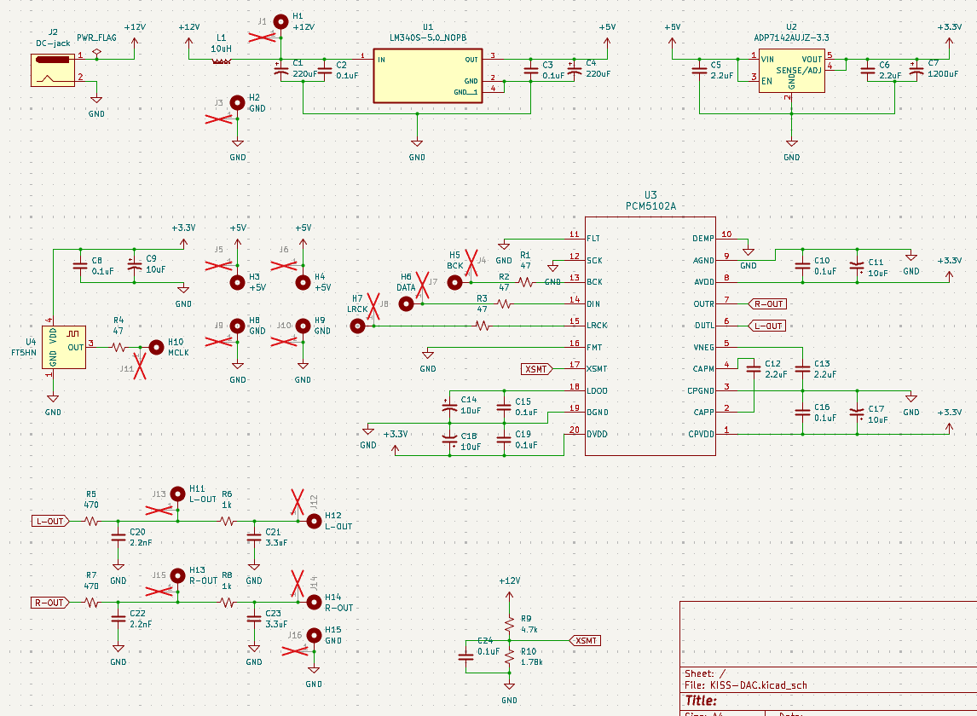Select the C10 0.1uF capacitor
Screen dimensions: 977x716
click(x=802, y=266)
